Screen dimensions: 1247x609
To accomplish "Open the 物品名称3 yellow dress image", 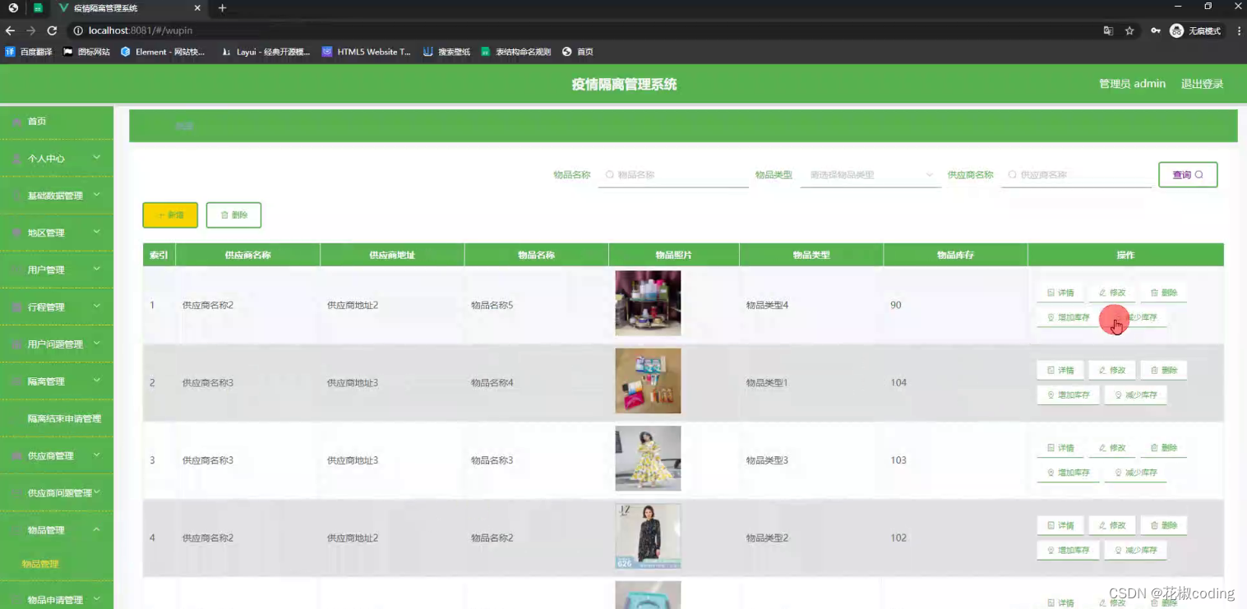I will [648, 458].
